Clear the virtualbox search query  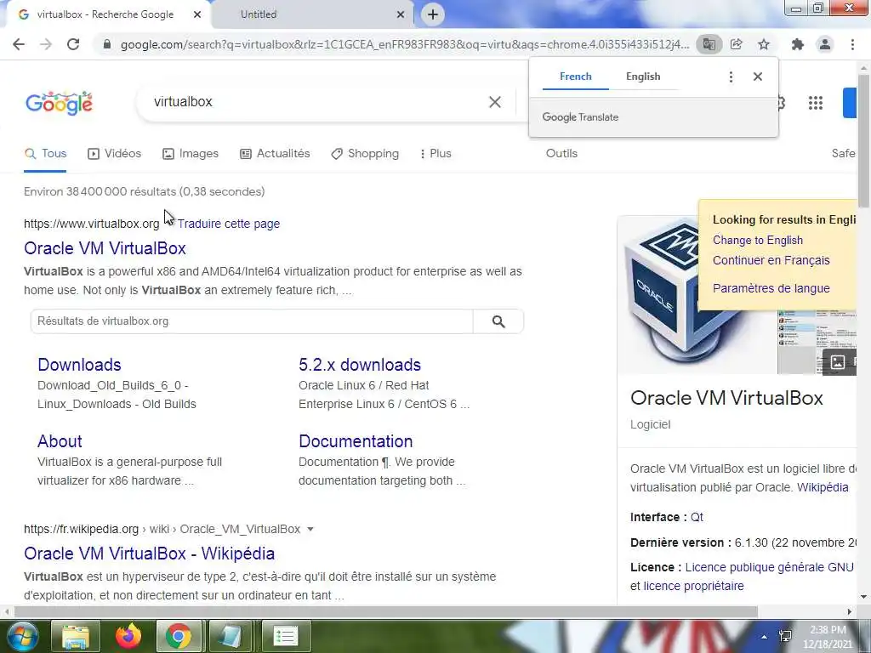(495, 102)
